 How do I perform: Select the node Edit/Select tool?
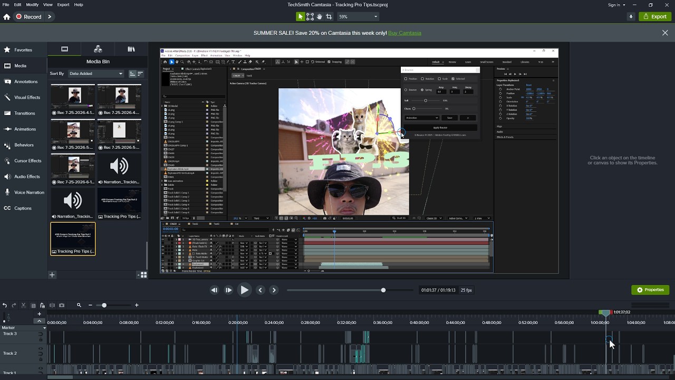pyautogui.click(x=310, y=17)
